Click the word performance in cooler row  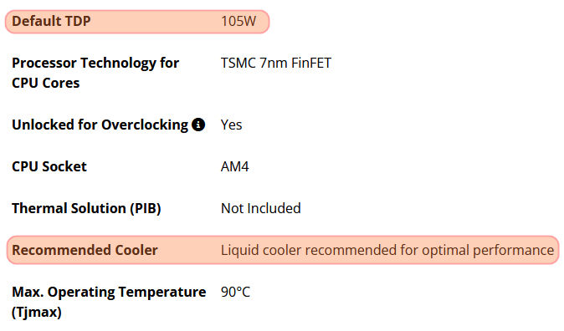coord(513,251)
